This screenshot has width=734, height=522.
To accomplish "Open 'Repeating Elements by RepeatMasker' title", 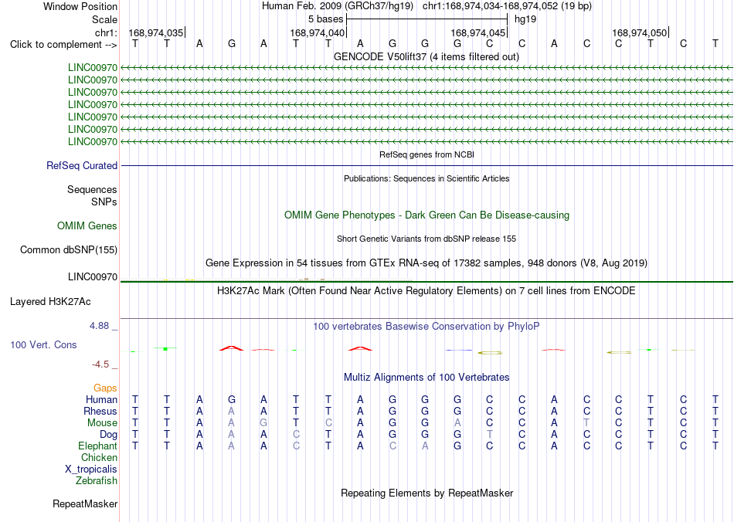I will pyautogui.click(x=427, y=493).
